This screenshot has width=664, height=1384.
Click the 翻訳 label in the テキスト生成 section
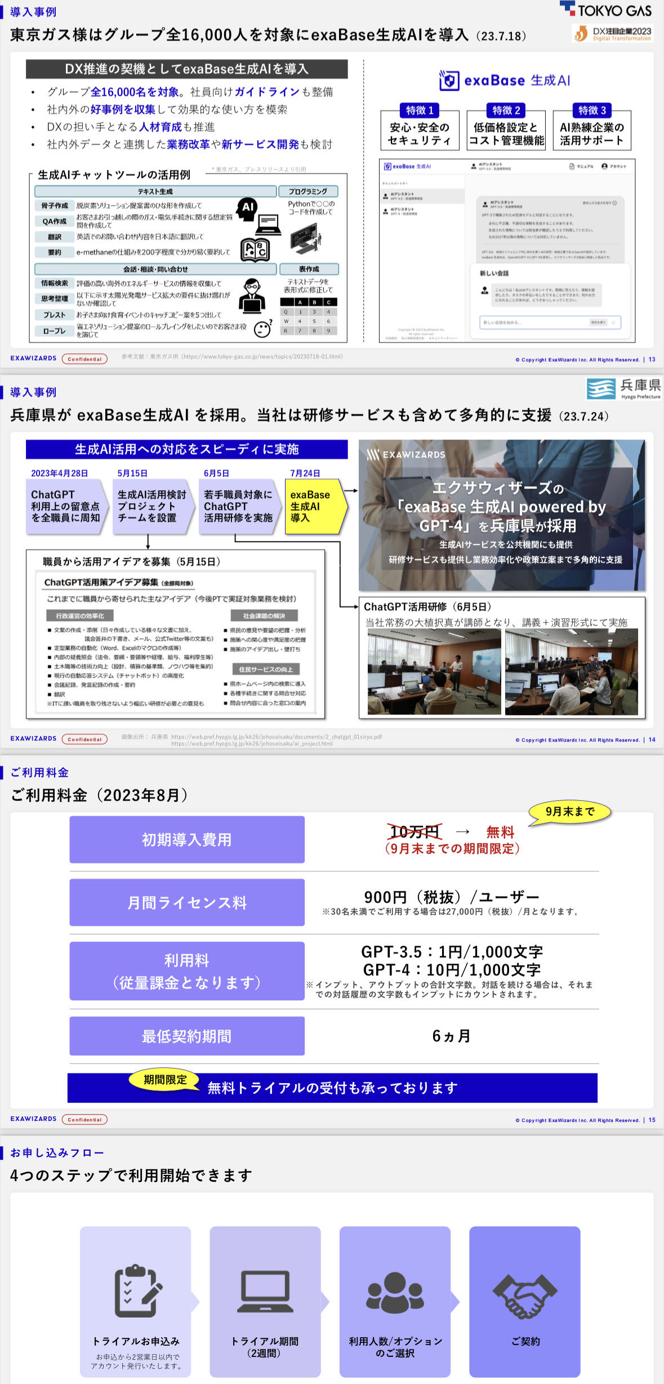click(54, 237)
